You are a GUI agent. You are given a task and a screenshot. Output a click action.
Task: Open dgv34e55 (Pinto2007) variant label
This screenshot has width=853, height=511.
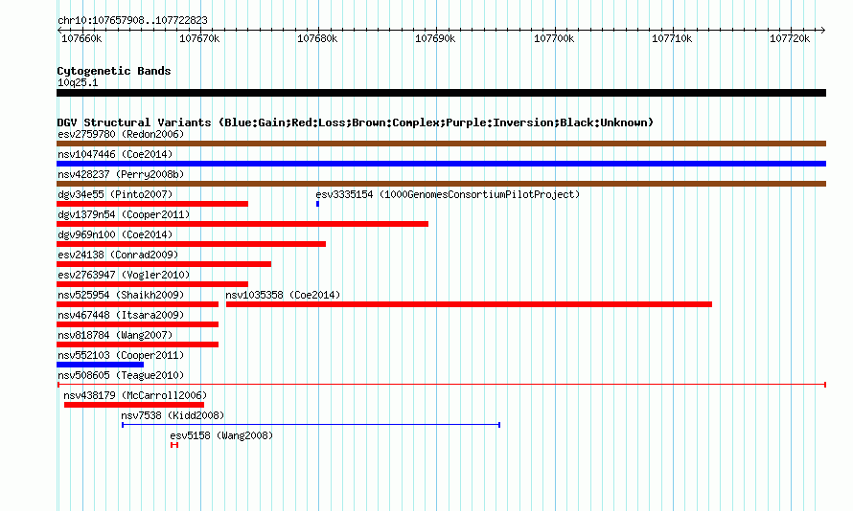pos(115,194)
